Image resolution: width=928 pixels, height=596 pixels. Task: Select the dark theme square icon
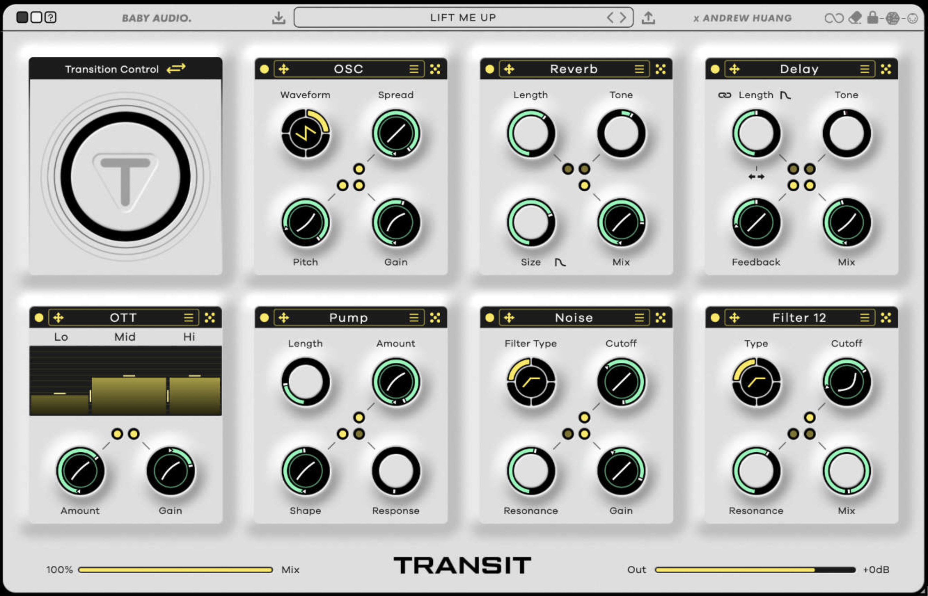(22, 17)
